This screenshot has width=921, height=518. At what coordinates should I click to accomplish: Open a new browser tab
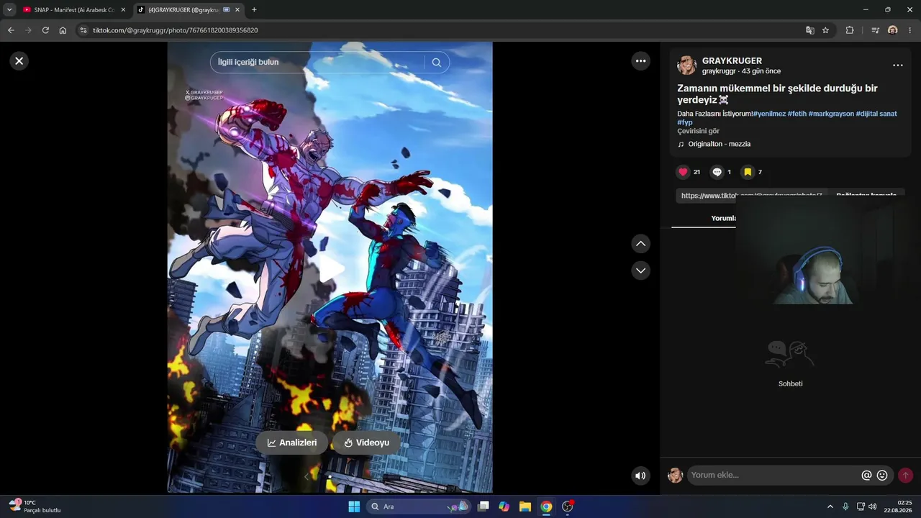click(x=254, y=9)
